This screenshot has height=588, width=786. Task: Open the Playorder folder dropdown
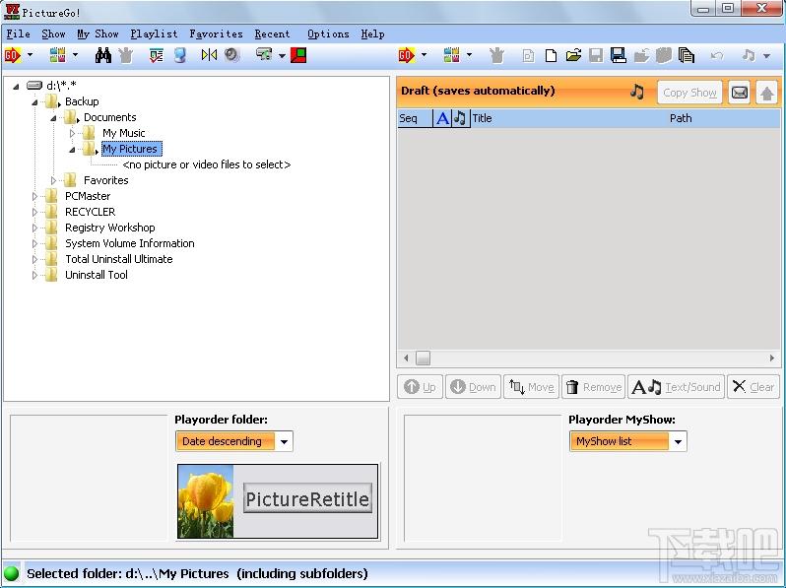click(284, 441)
